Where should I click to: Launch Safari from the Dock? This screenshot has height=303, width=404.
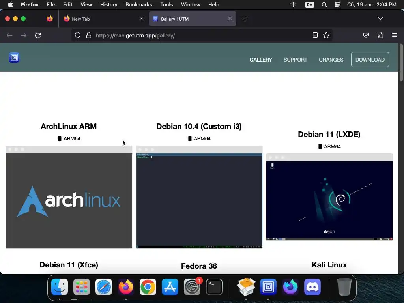tap(104, 287)
